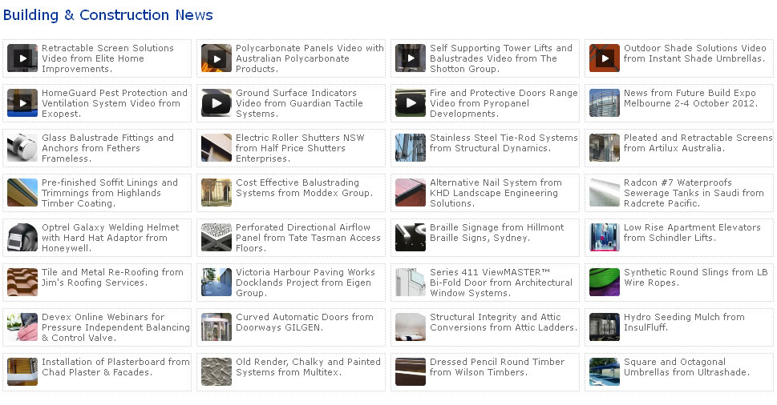Open the Building & Construction News heading

click(x=108, y=15)
